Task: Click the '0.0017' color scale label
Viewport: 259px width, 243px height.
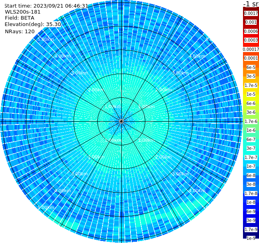Action: pos(251,13)
